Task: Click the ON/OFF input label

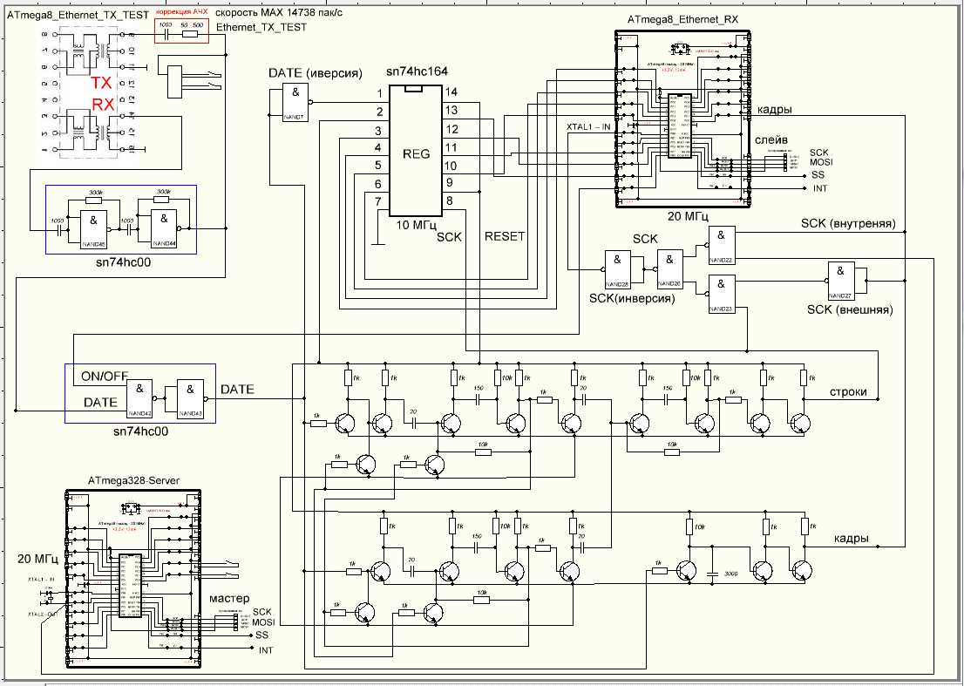Action: click(x=105, y=375)
